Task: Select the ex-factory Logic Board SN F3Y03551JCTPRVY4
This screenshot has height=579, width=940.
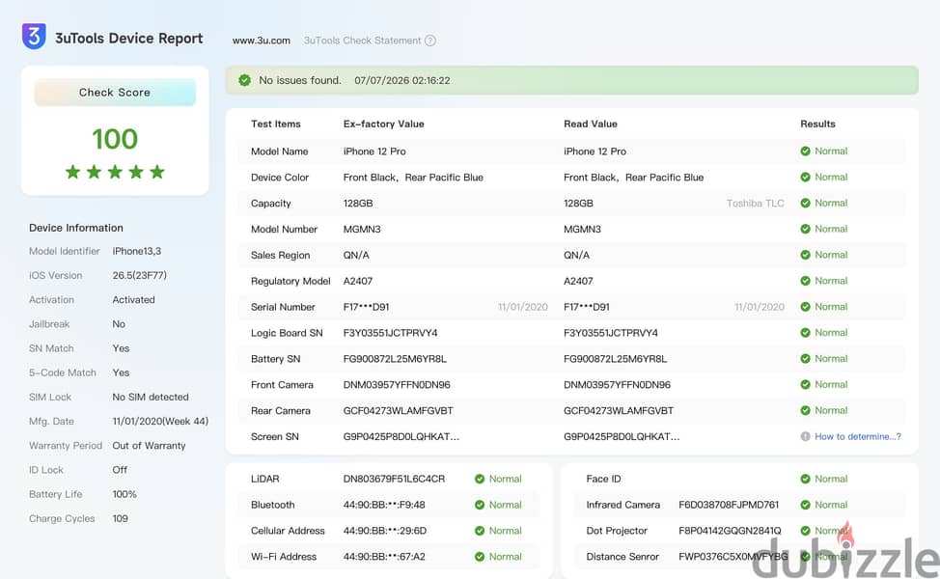Action: (390, 333)
